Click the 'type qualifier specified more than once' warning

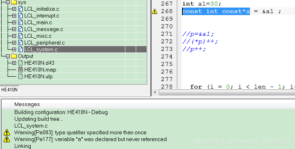80,133
